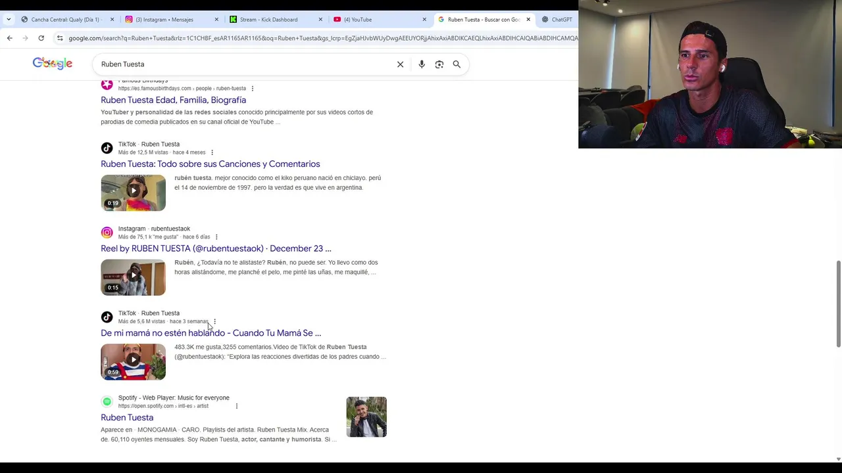This screenshot has height=473, width=842.
Task: Click the page vertical scrollbar thumb
Action: click(838, 304)
